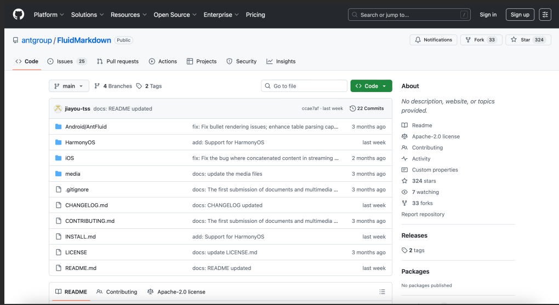
Task: Expand the main branch dropdown
Action: click(x=69, y=86)
